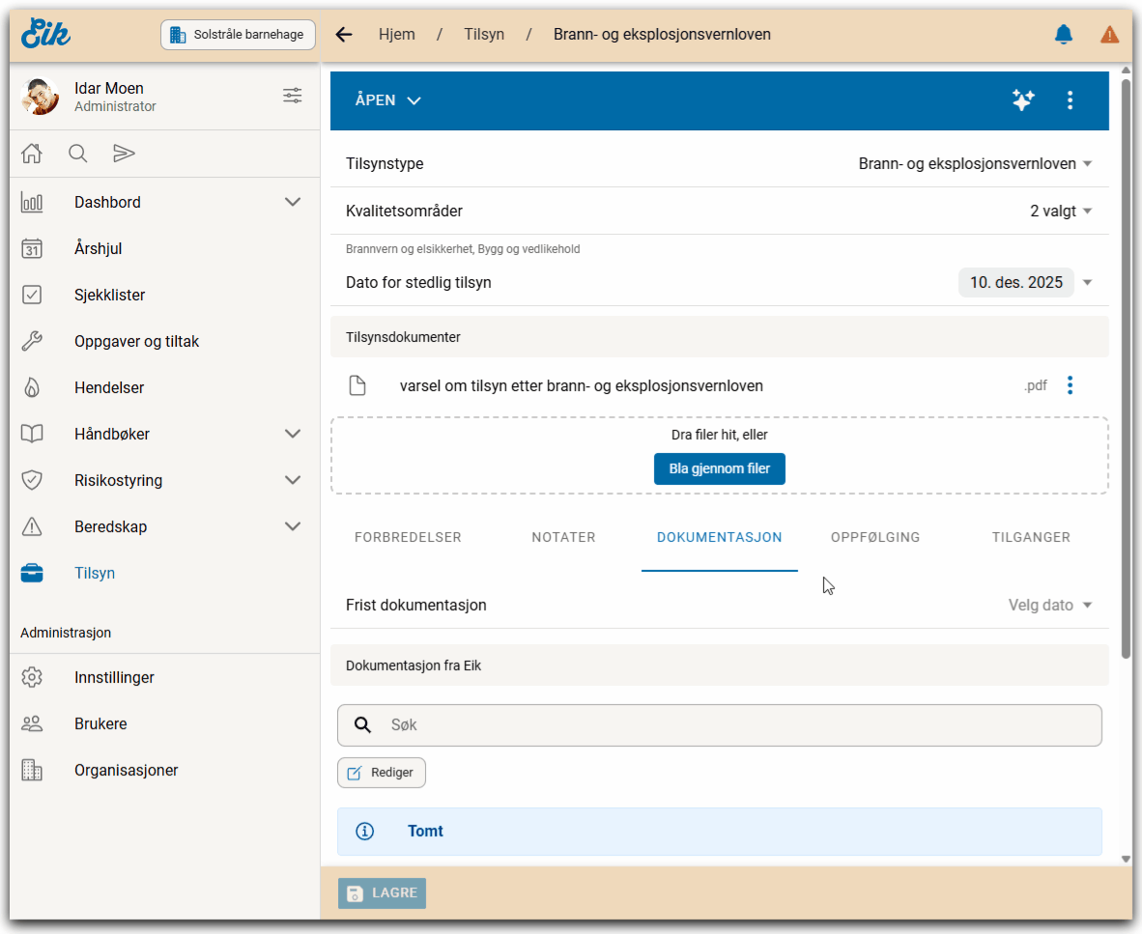Click the AI sparkle icon in header

[x=1023, y=99]
